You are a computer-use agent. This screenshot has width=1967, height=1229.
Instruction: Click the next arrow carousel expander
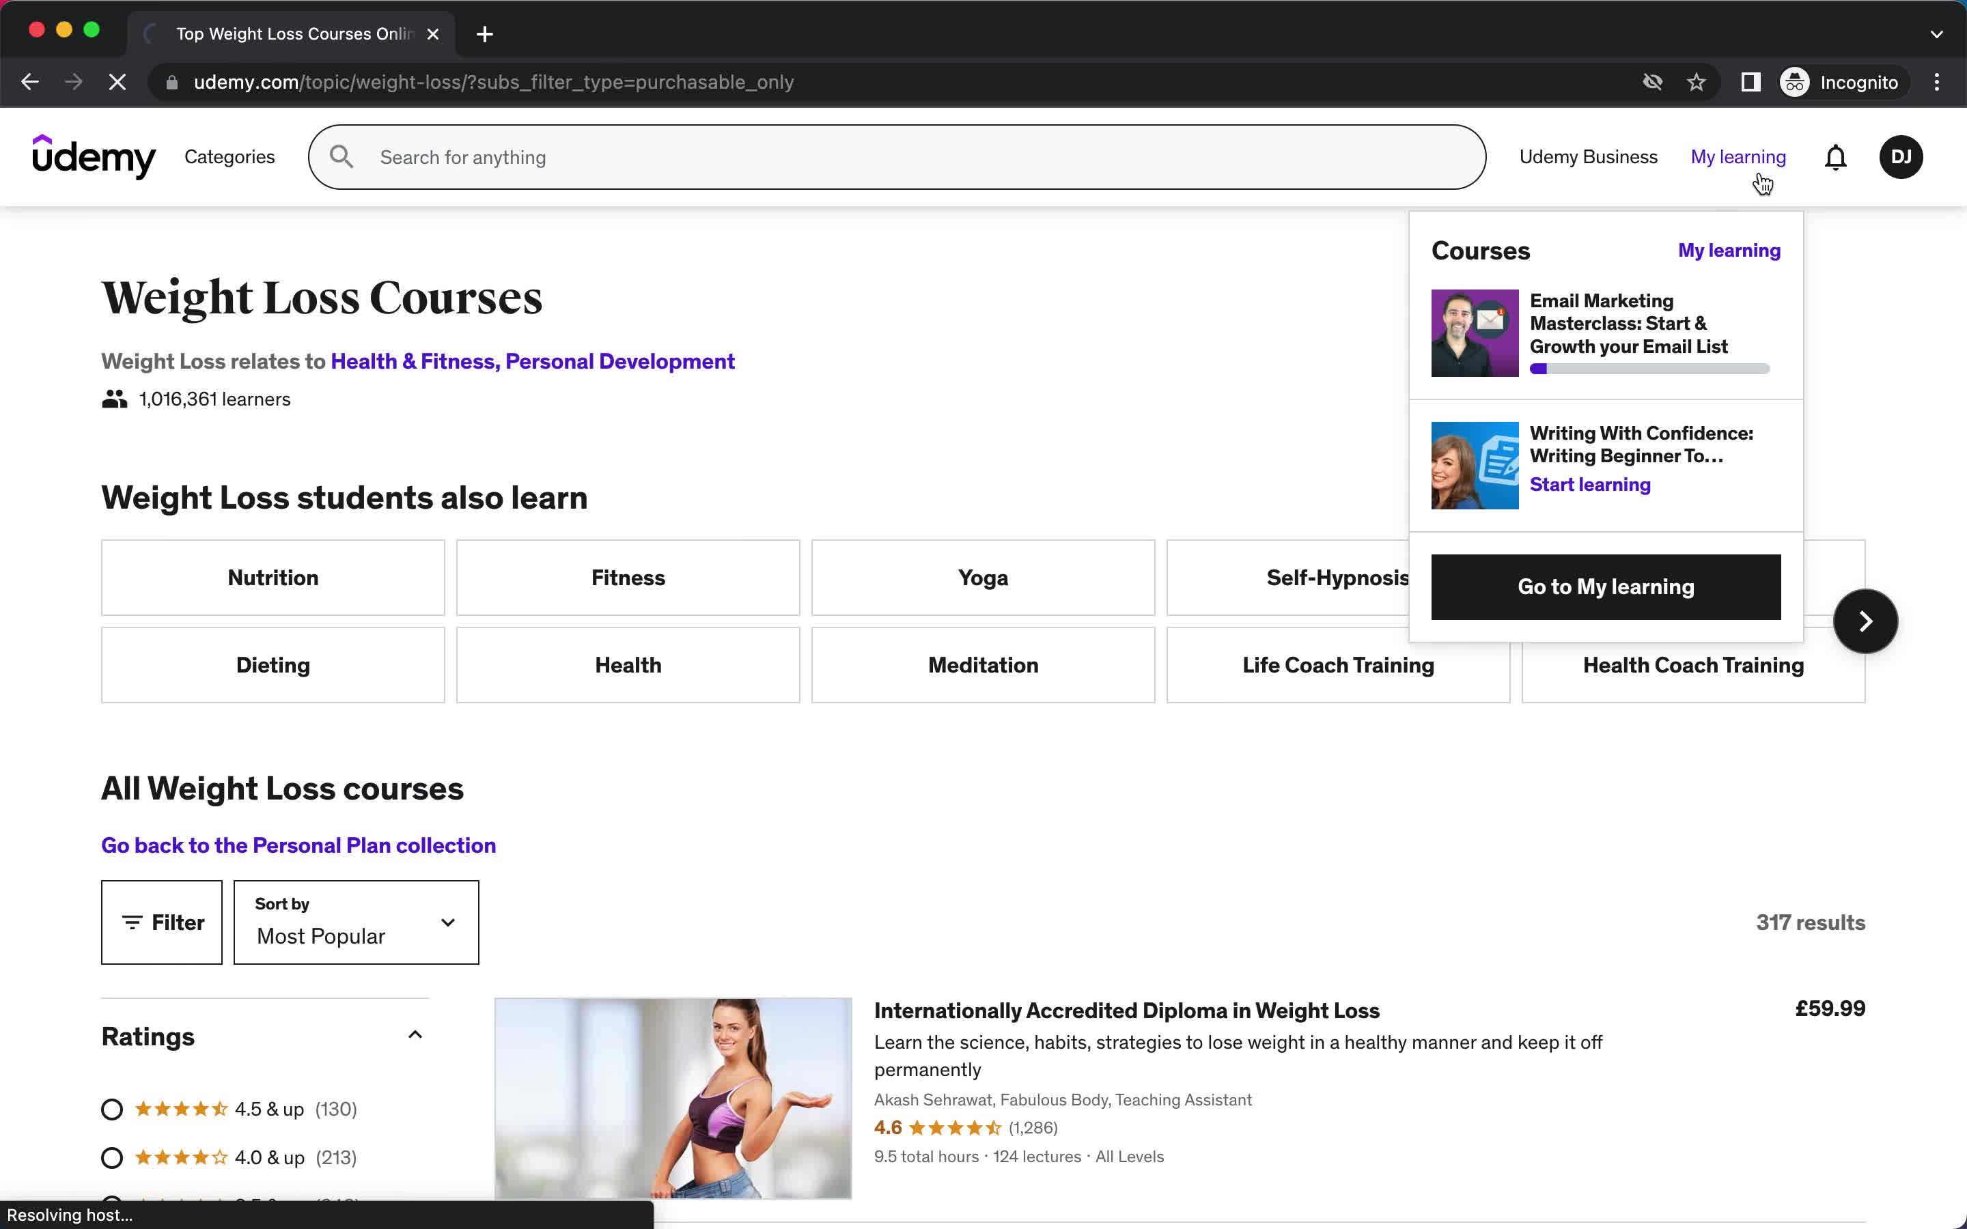pyautogui.click(x=1865, y=620)
